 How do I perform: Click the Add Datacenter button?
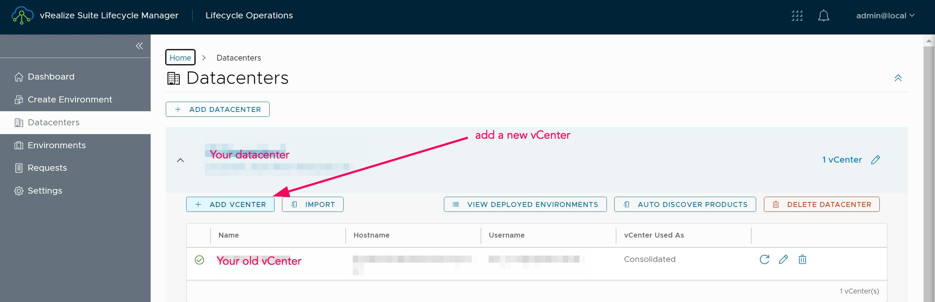(218, 109)
